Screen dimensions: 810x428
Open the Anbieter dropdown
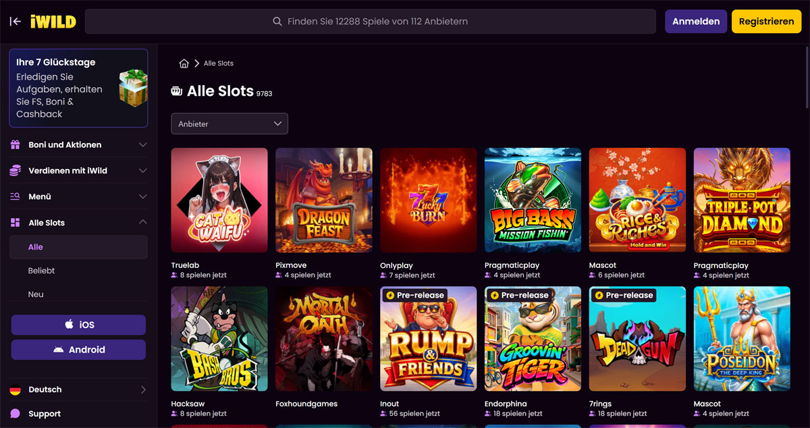coord(230,124)
